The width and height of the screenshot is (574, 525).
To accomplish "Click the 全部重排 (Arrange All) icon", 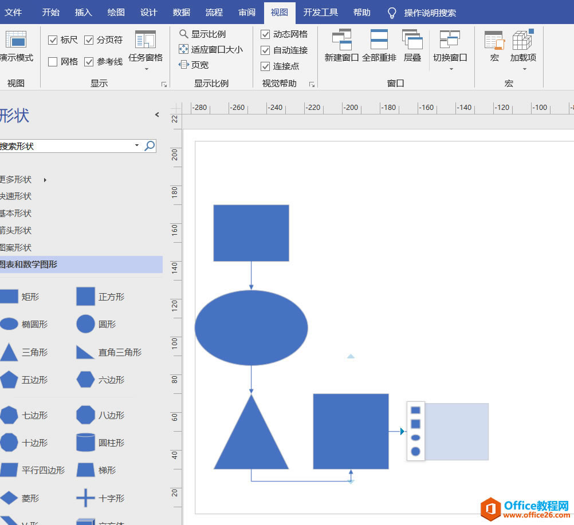I will (x=379, y=40).
